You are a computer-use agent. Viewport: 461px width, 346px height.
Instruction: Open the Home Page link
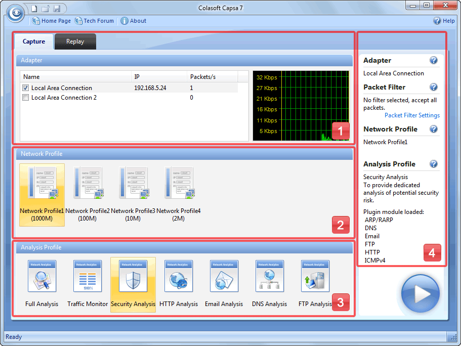tap(52, 21)
